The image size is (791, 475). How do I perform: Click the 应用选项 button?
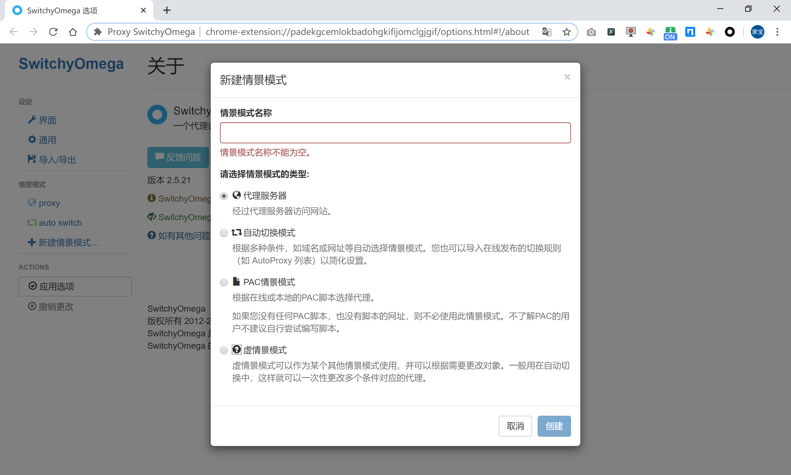pos(75,286)
